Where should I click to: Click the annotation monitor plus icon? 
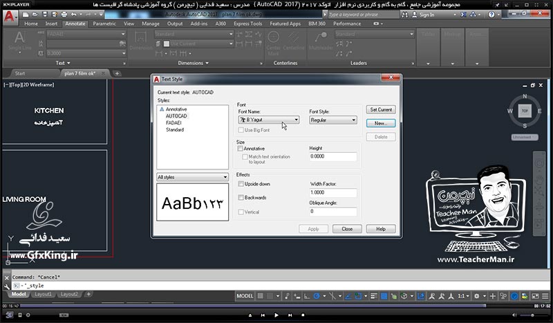coord(493,296)
